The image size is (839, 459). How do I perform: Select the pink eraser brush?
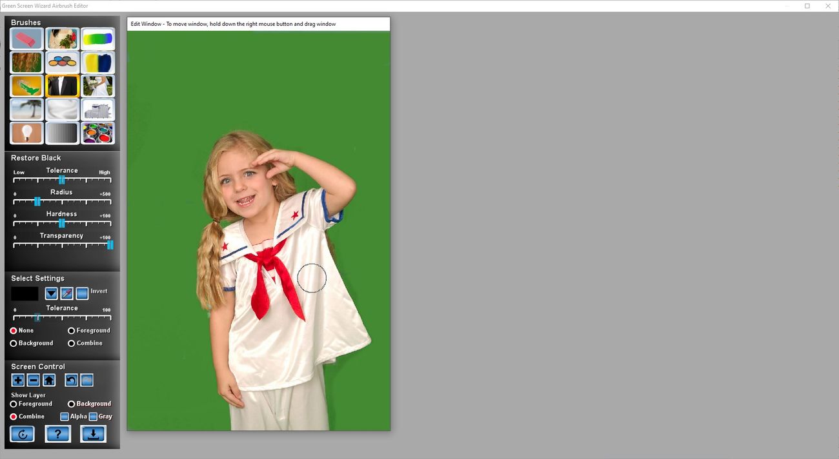pos(27,39)
